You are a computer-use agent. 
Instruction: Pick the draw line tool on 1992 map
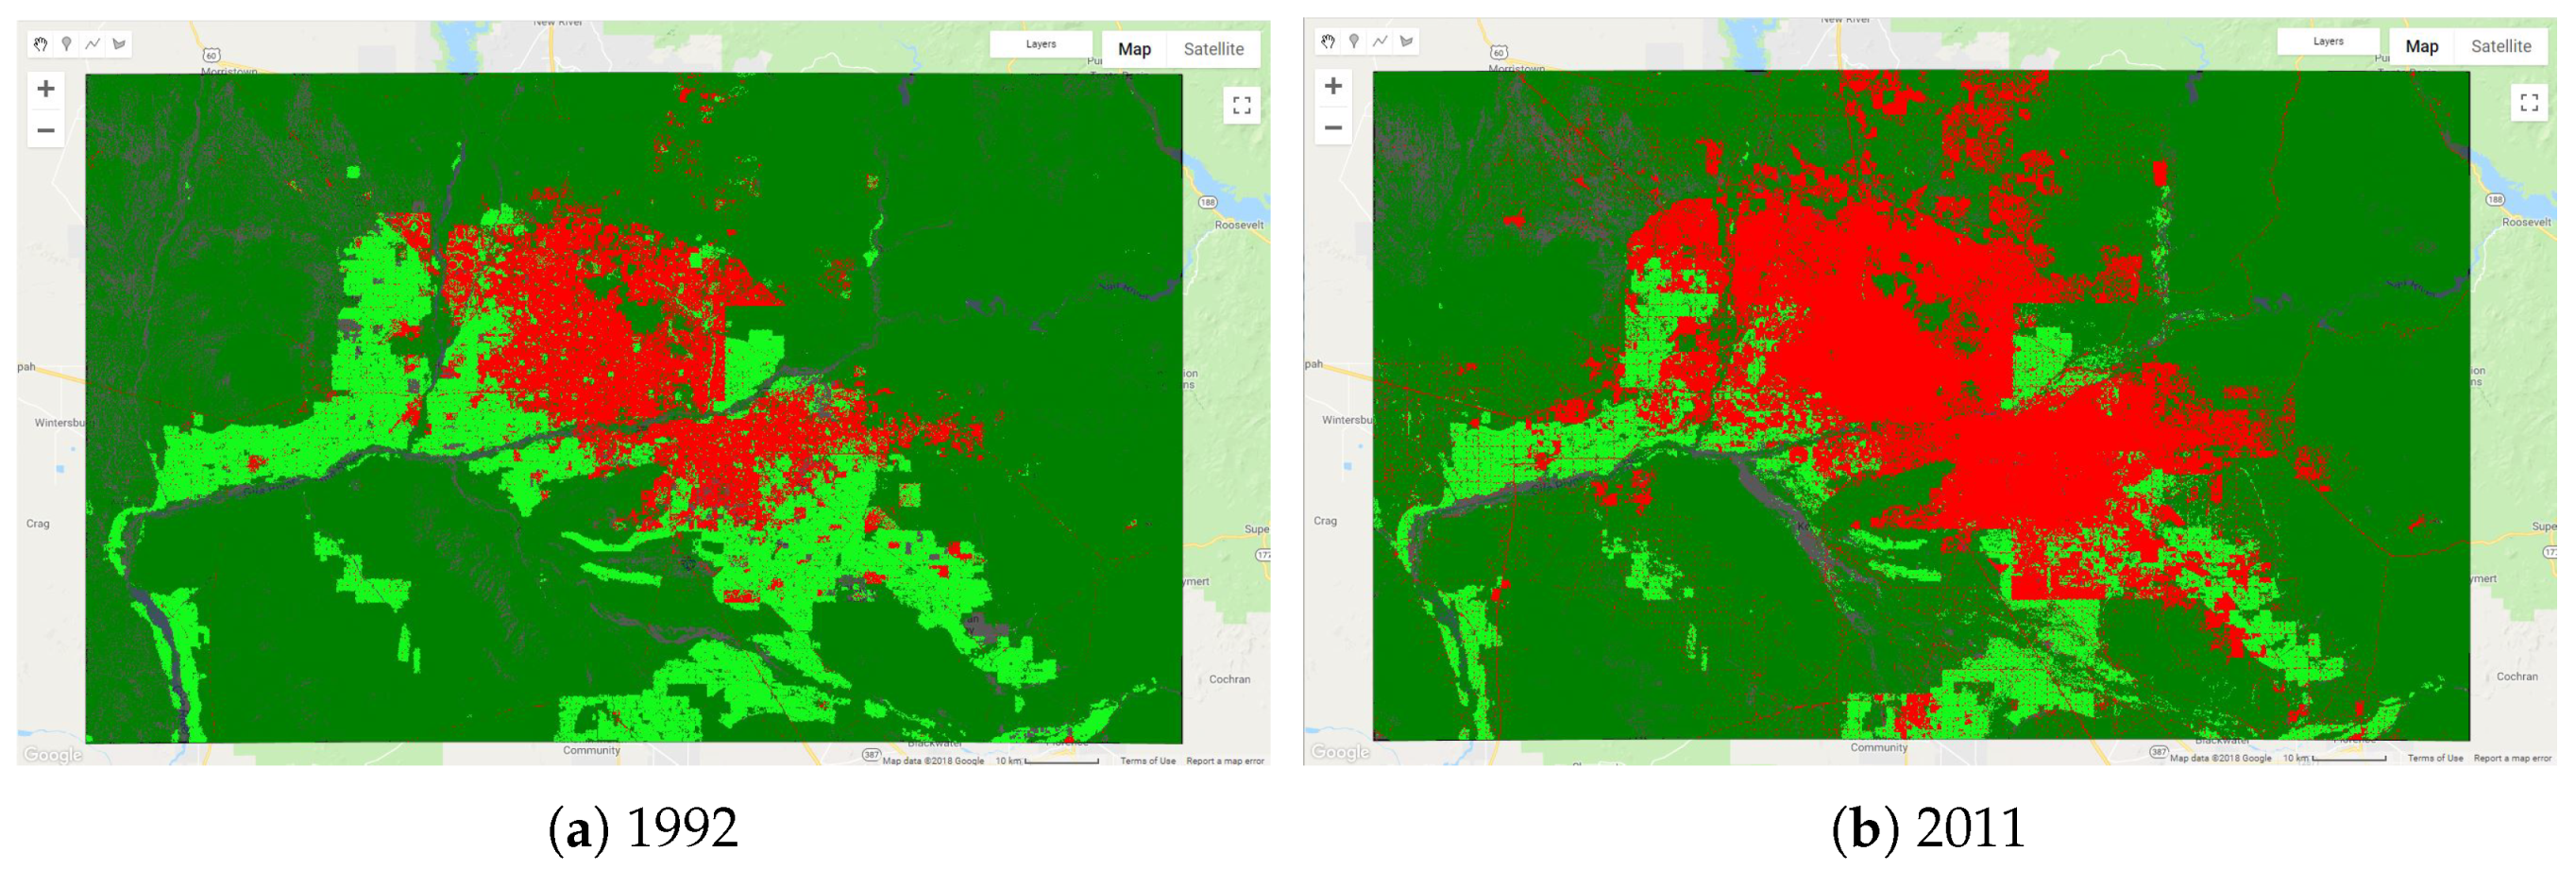tap(93, 44)
